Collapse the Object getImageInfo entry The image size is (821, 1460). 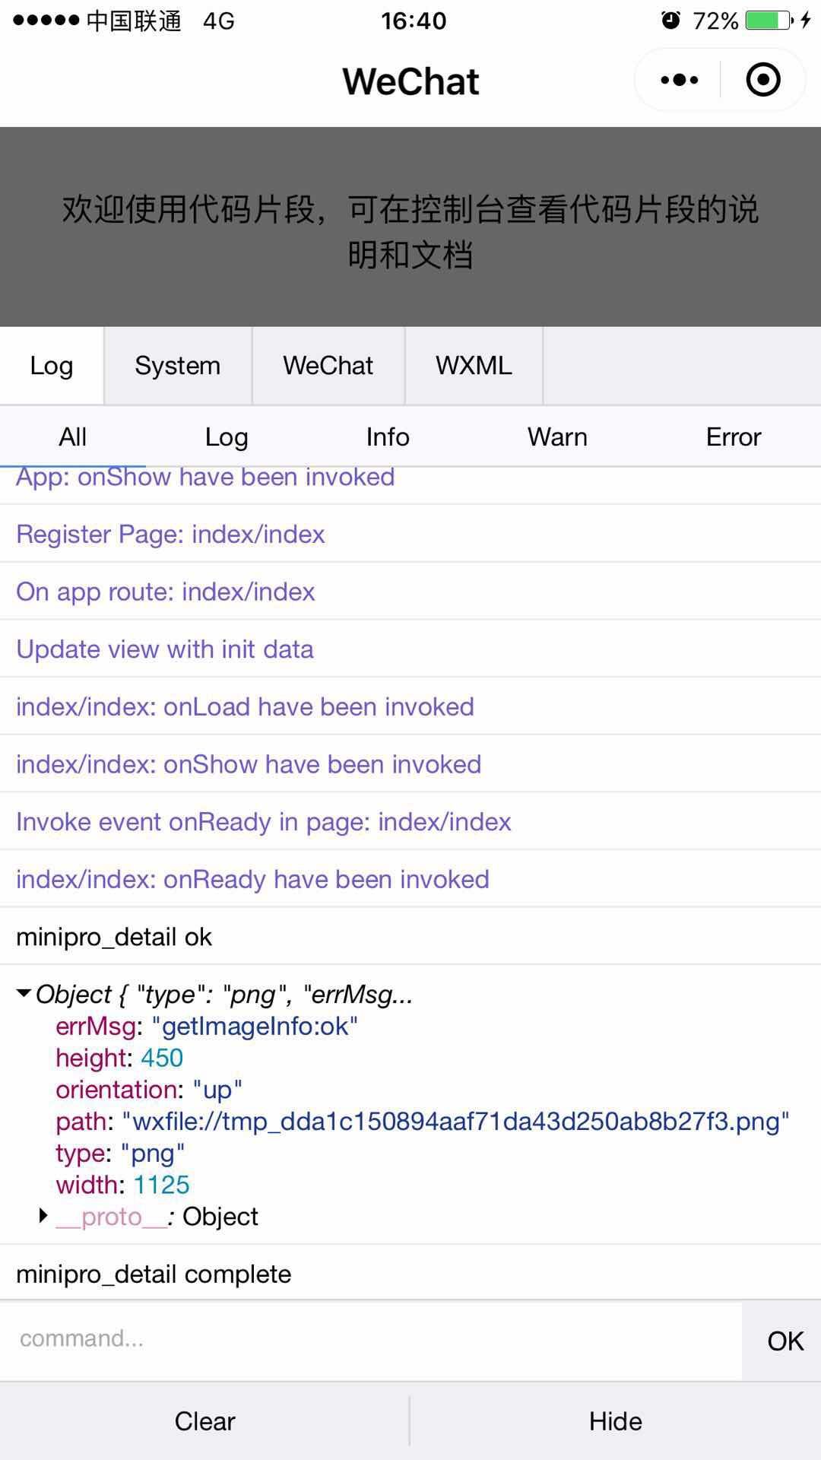(24, 994)
